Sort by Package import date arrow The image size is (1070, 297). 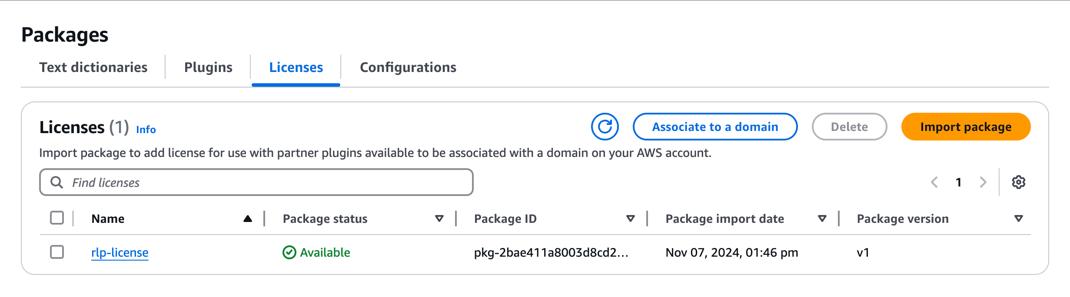click(x=822, y=219)
